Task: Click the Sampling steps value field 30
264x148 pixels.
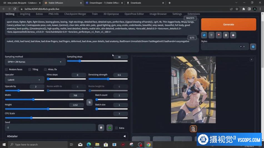Action: click(120, 57)
